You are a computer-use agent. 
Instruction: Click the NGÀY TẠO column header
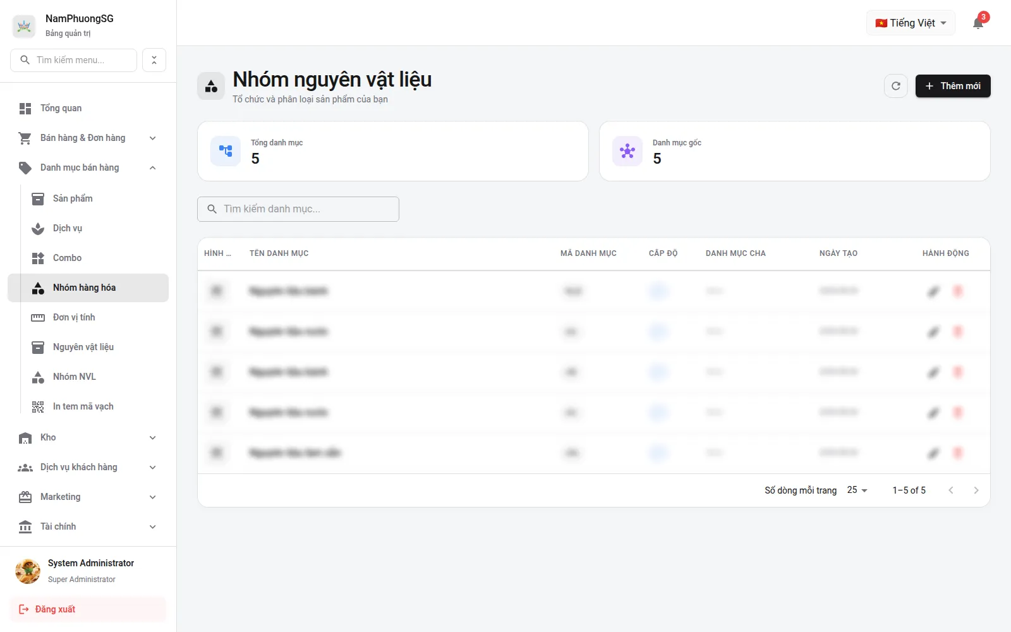pyautogui.click(x=838, y=253)
